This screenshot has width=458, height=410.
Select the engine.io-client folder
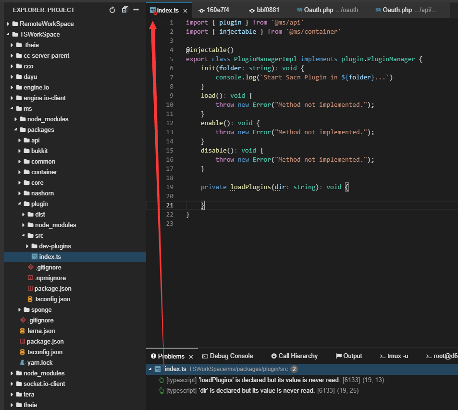[x=75, y=98]
